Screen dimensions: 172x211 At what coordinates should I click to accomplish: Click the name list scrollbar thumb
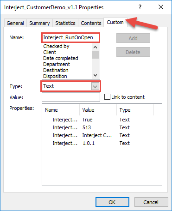click(96, 54)
